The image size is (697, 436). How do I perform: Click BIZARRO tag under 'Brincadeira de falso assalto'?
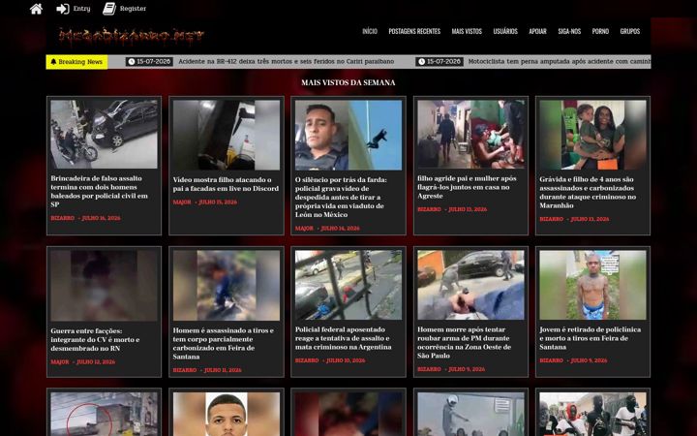(62, 218)
